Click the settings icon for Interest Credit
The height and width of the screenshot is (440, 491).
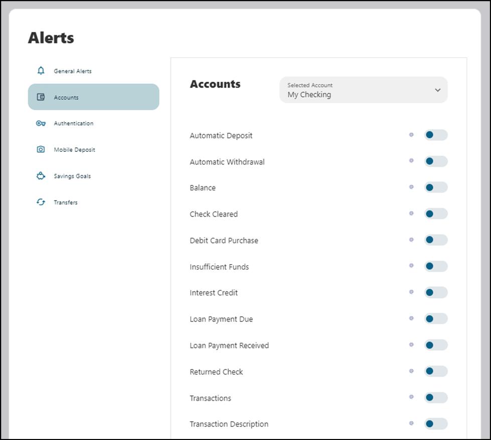(x=411, y=292)
